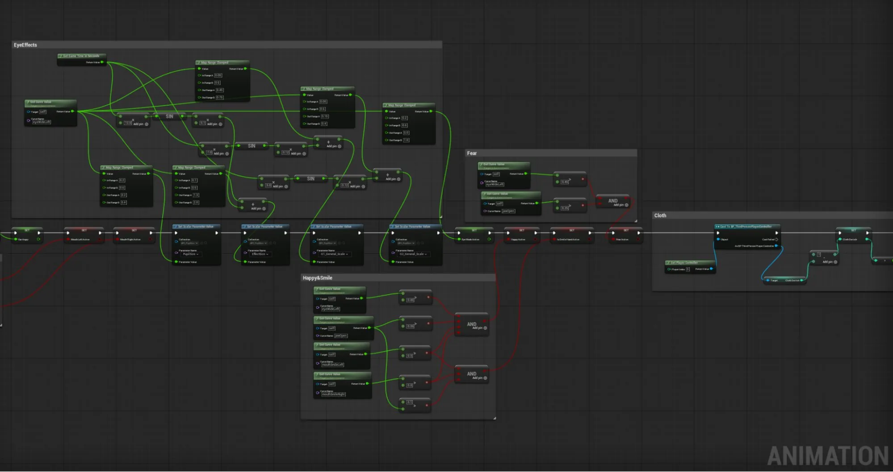Select SIN node after the 5.0 multiply
The height and width of the screenshot is (472, 893).
click(x=310, y=178)
